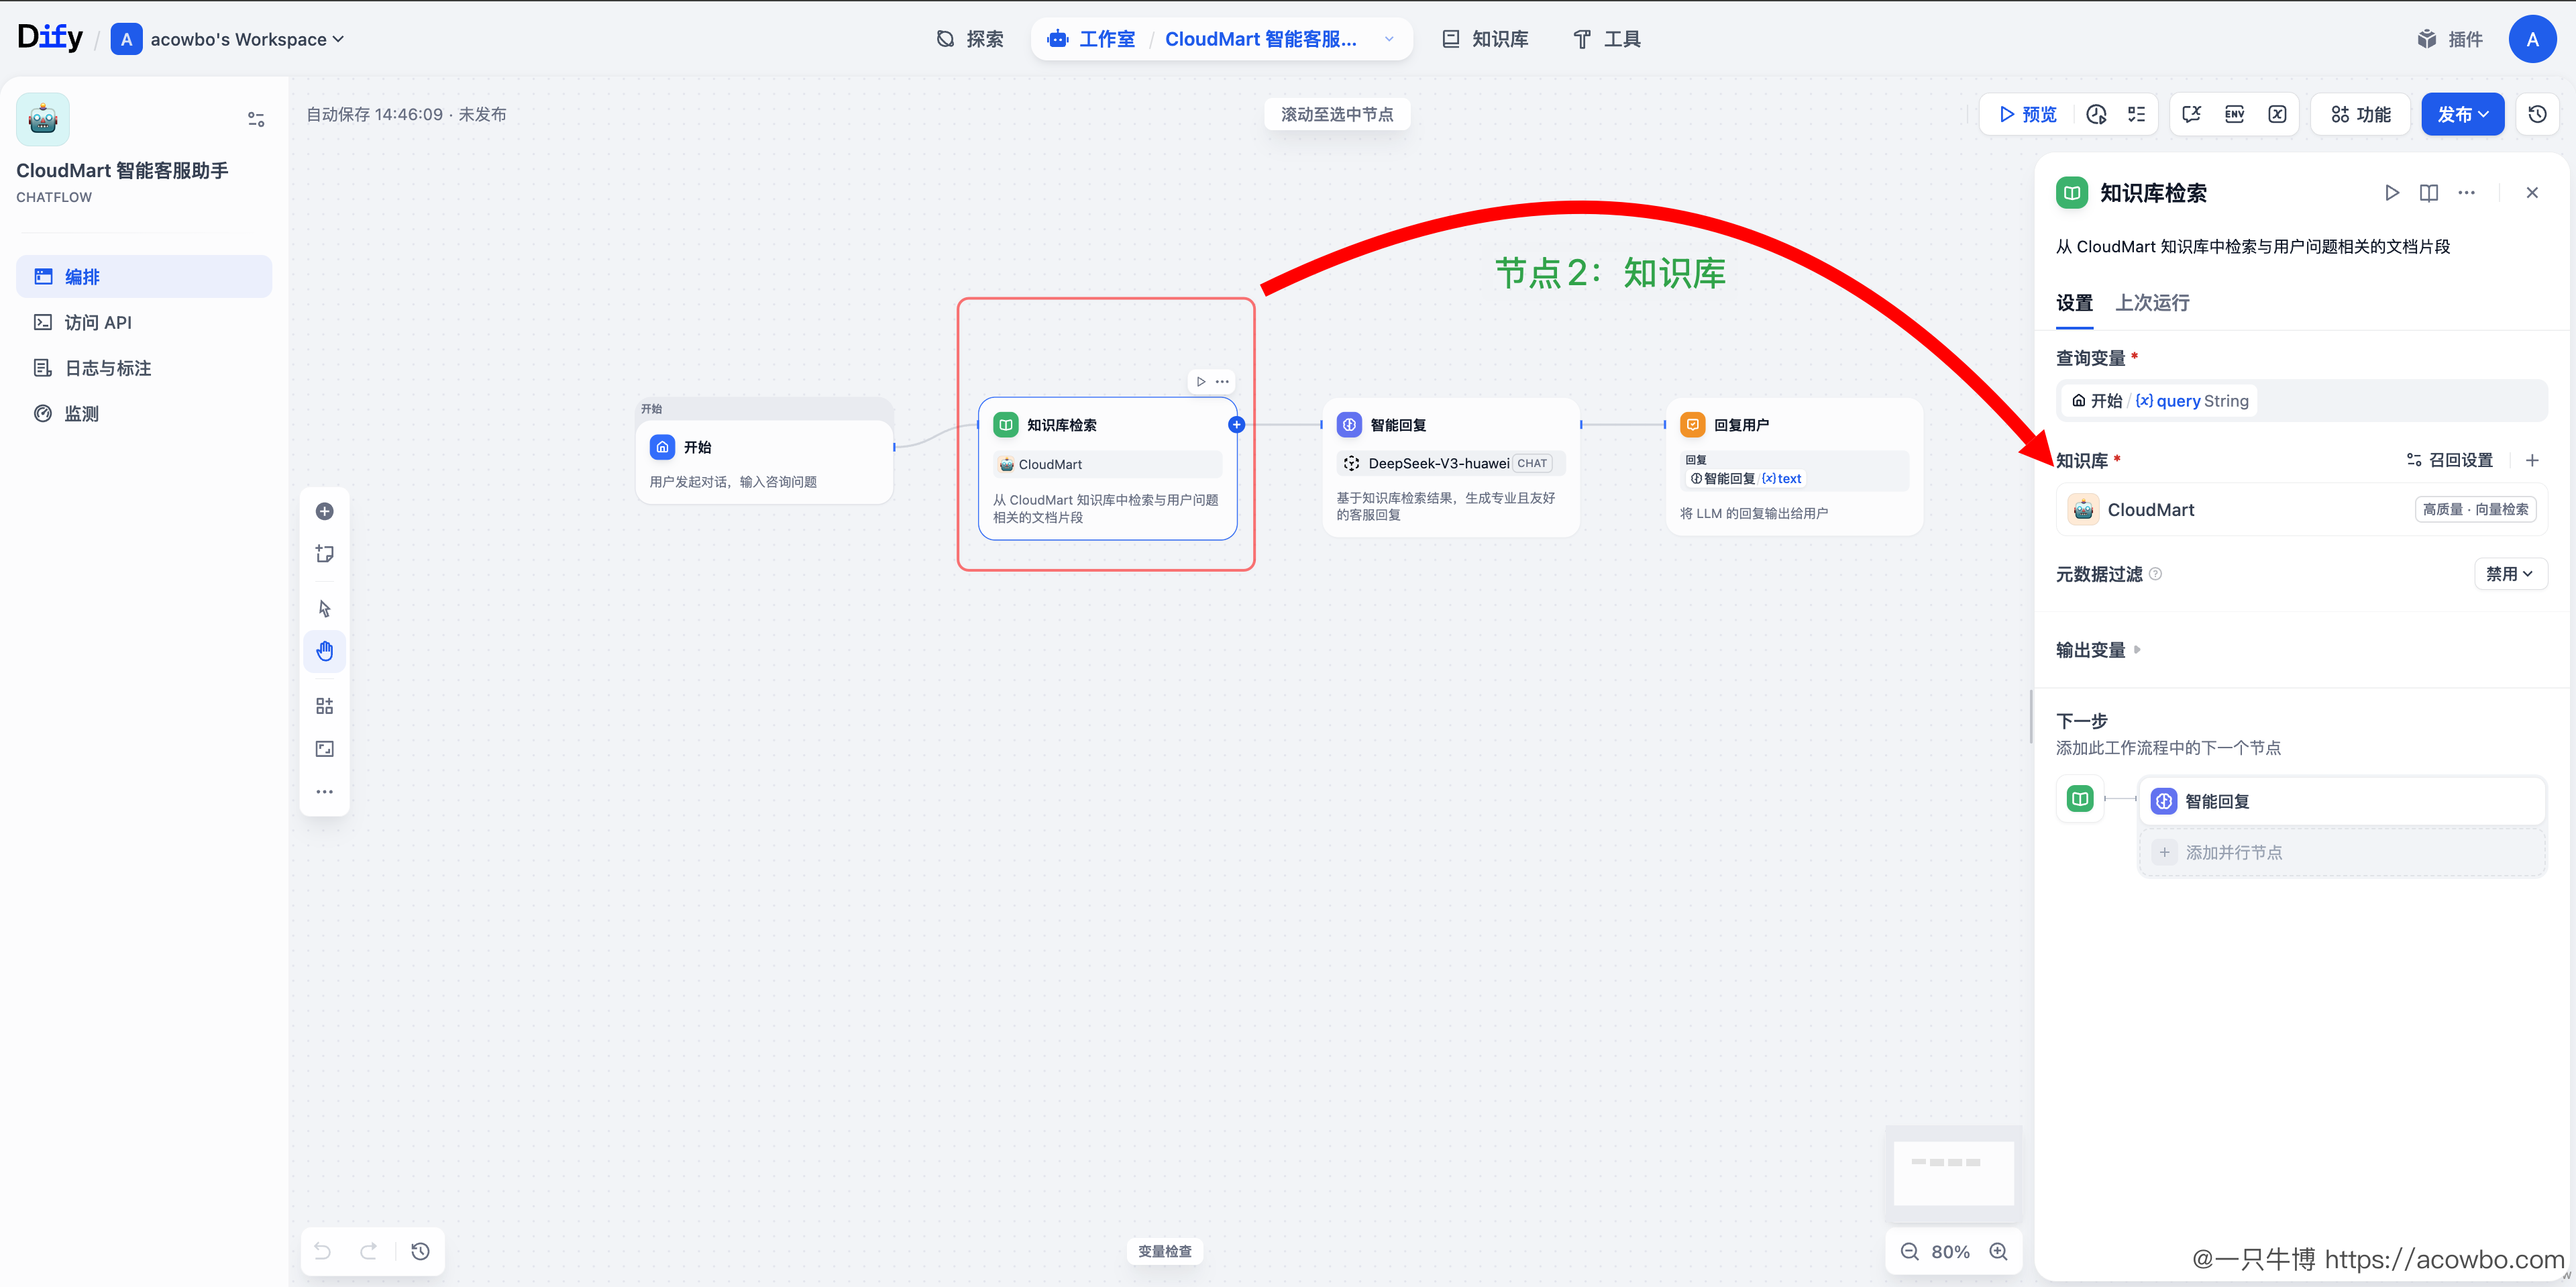This screenshot has height=1287, width=2576.
Task: Redo the last canvas action
Action: coord(368,1251)
